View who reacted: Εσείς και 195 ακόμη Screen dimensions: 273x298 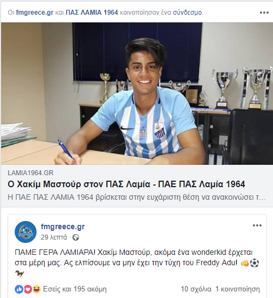pos(75,289)
